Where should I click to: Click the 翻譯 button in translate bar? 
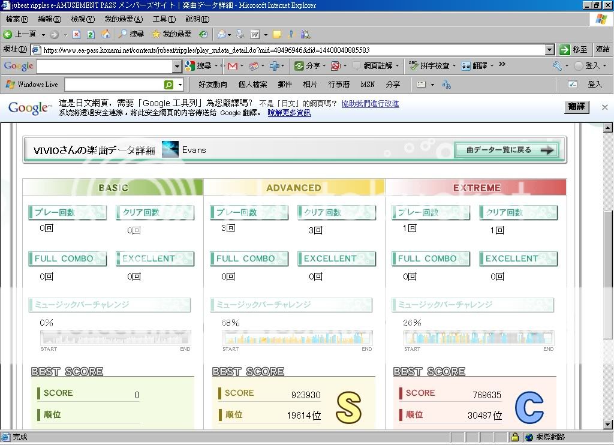point(577,107)
